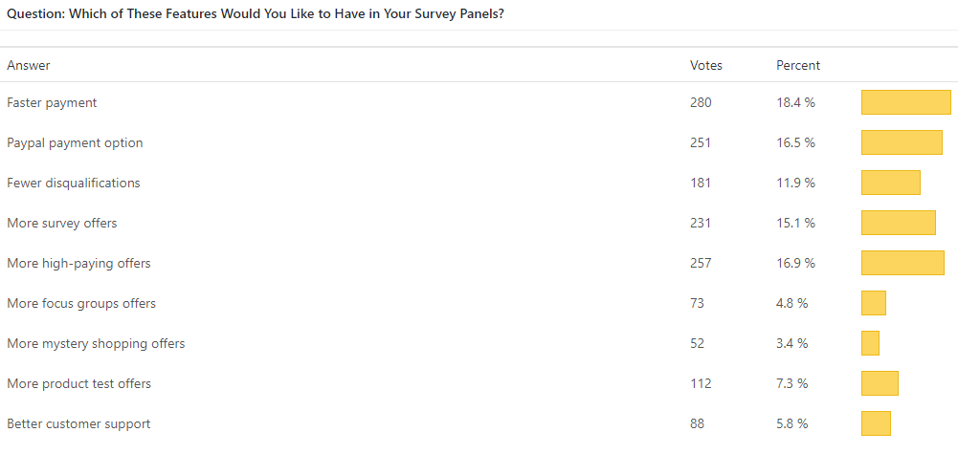Click the yellow bar for Faster payment
The image size is (958, 454).
(x=905, y=102)
